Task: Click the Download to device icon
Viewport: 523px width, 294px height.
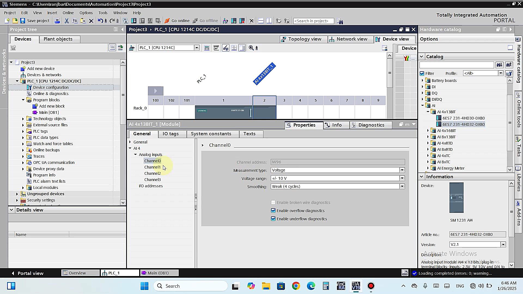Action: (x=134, y=21)
